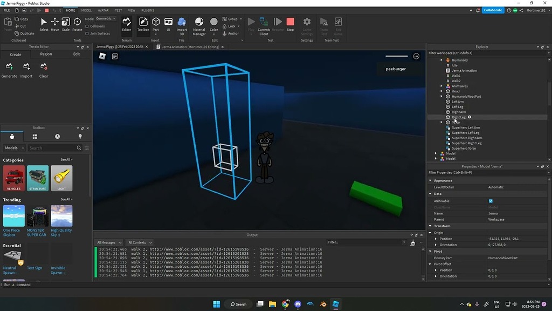This screenshot has height=311, width=552.
Task: Open Toolbox inventory grid tab
Action: [x=34, y=137]
